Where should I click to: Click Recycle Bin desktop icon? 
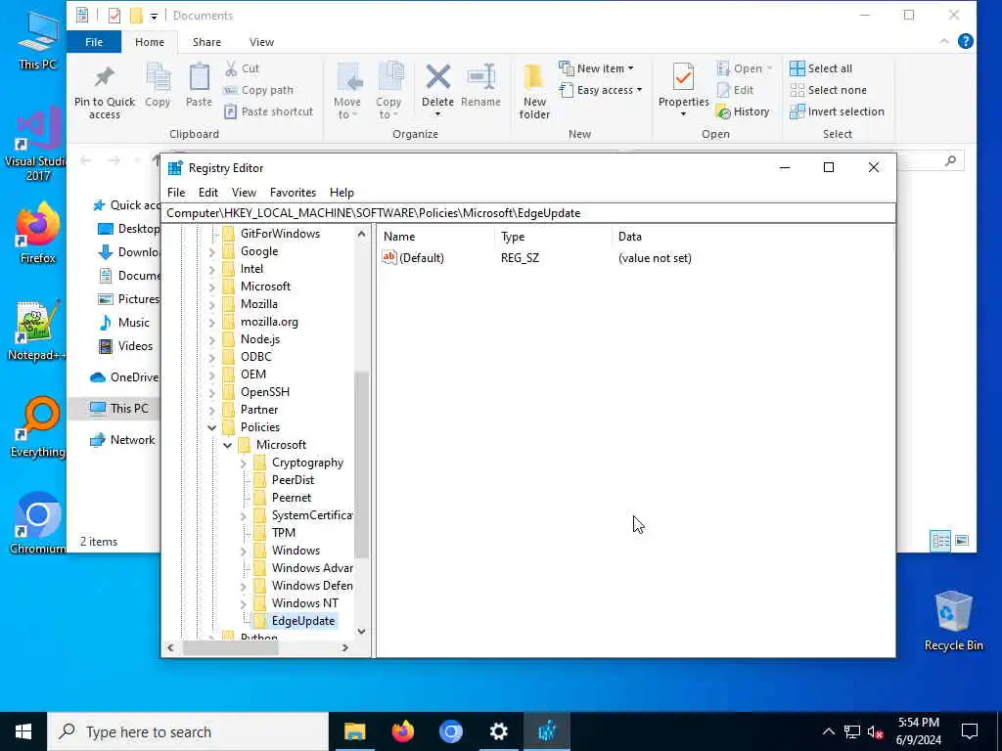953,620
